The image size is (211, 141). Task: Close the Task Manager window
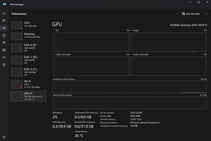click(x=207, y=2)
